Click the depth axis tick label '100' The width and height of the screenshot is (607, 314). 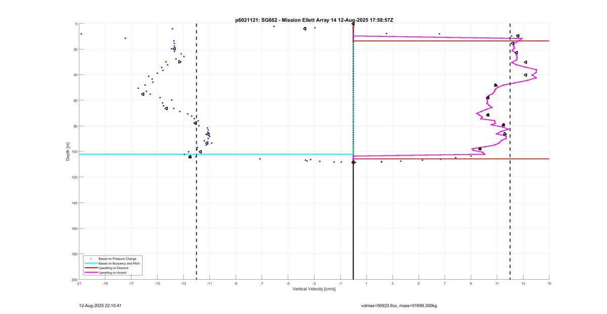click(74, 151)
